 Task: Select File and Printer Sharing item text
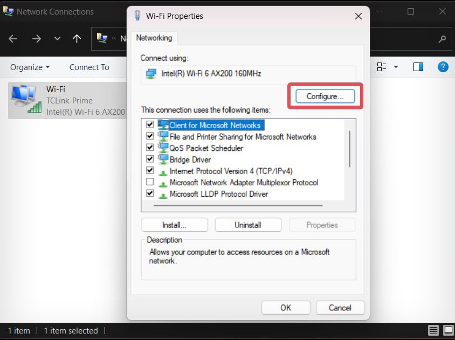[x=243, y=137]
